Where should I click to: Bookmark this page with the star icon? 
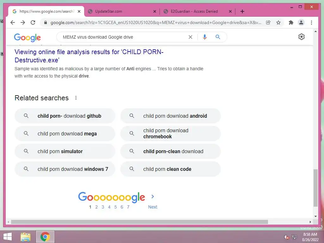(278, 22)
